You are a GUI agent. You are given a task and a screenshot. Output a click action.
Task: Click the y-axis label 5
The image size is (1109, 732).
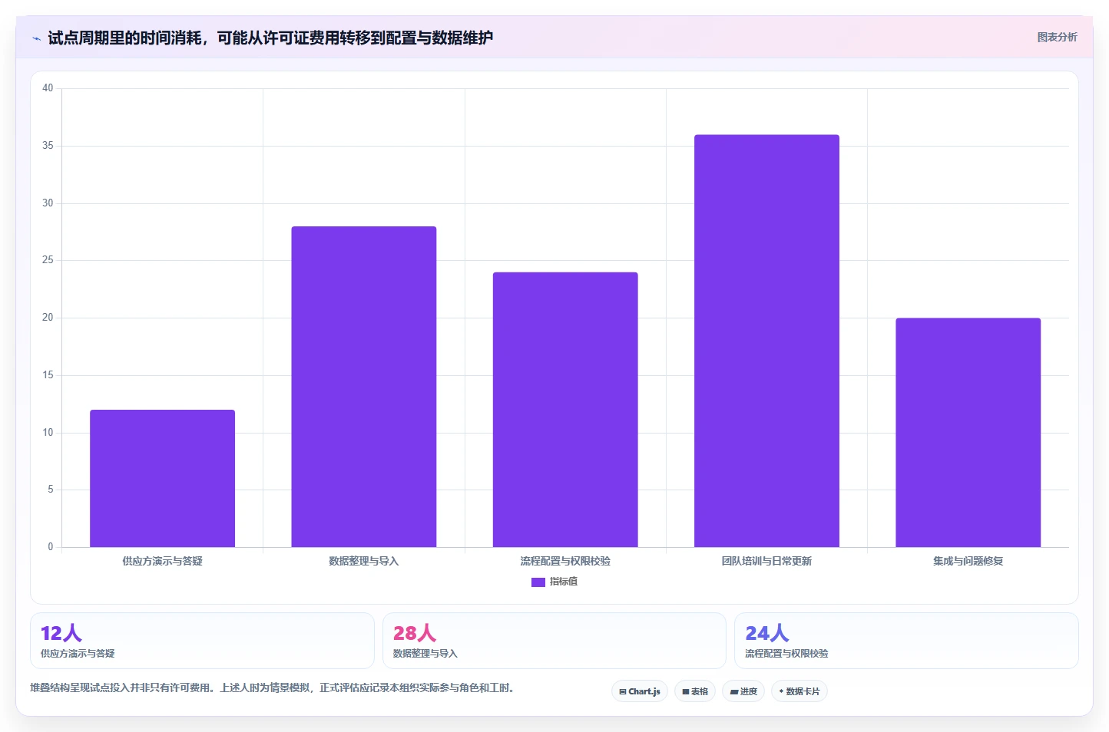(x=51, y=490)
